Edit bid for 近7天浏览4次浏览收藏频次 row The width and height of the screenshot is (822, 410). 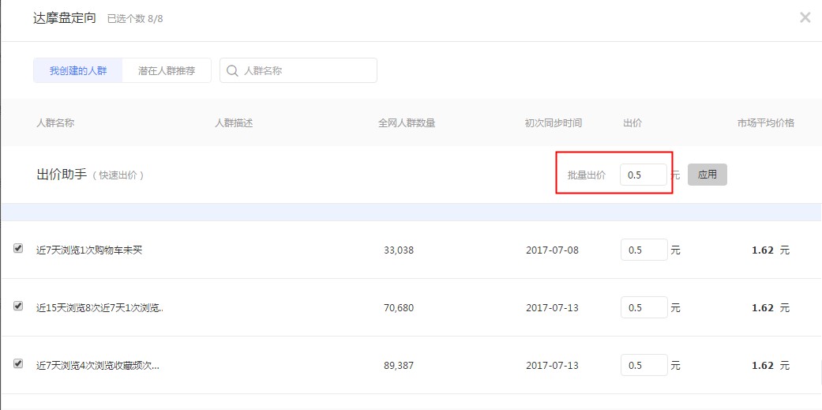coord(644,365)
